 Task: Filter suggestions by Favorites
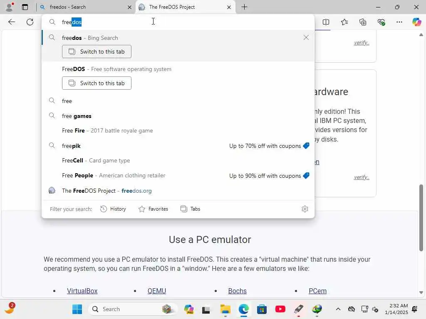(153, 209)
